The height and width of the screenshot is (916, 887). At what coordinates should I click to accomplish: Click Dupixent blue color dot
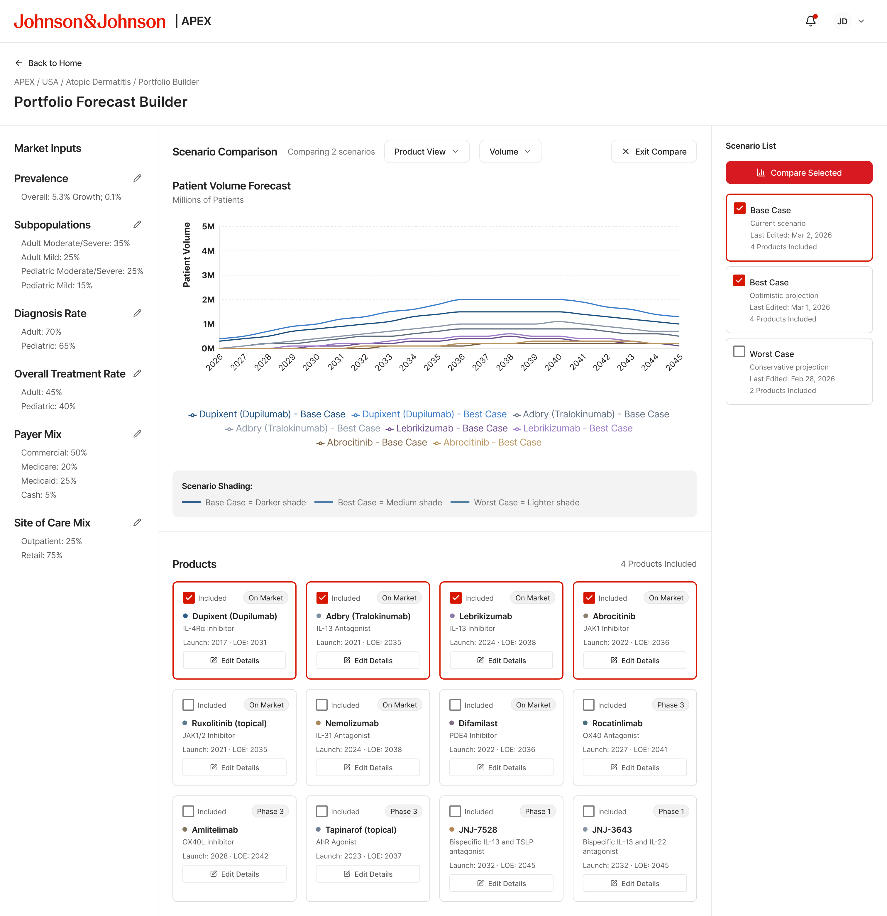coord(186,616)
